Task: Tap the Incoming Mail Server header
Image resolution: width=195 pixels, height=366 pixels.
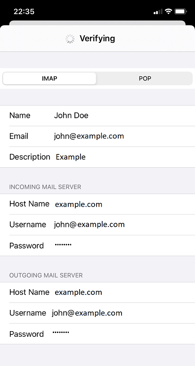Action: coord(45,187)
